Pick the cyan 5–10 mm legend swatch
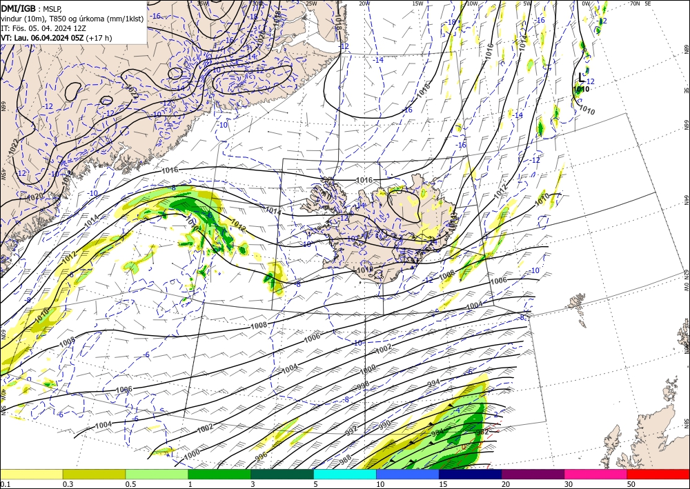Screen dimensions: 690x489 click(345, 474)
